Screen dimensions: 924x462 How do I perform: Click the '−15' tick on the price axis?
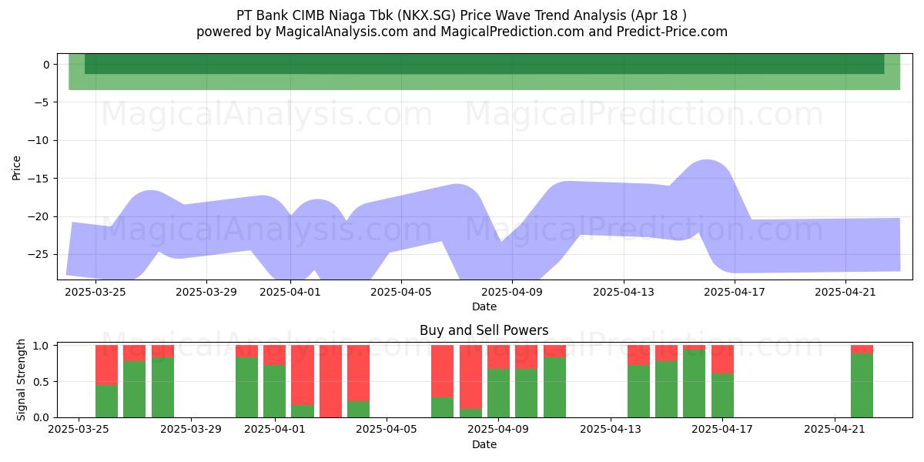coord(38,179)
